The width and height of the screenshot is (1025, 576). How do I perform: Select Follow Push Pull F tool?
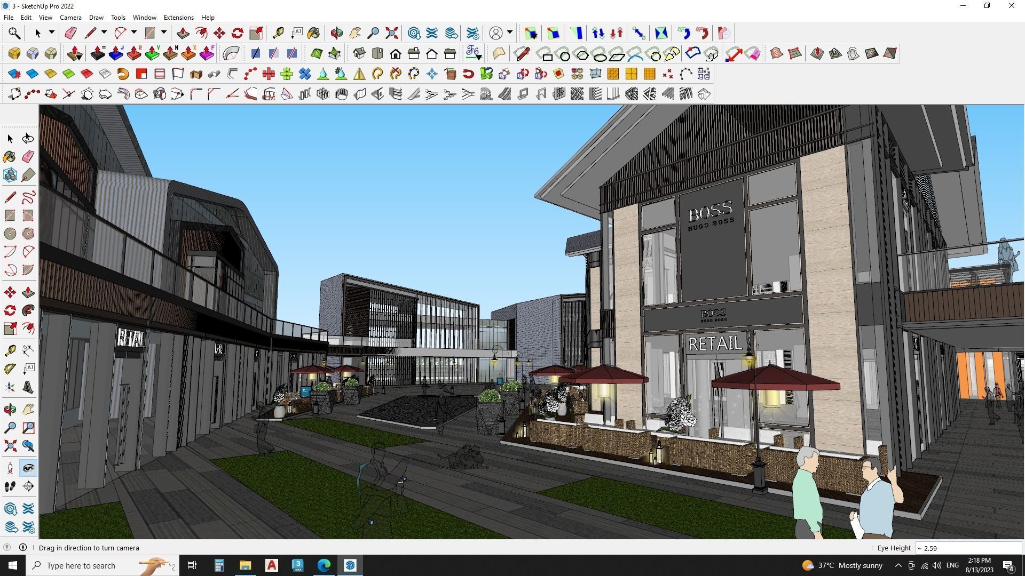click(207, 53)
